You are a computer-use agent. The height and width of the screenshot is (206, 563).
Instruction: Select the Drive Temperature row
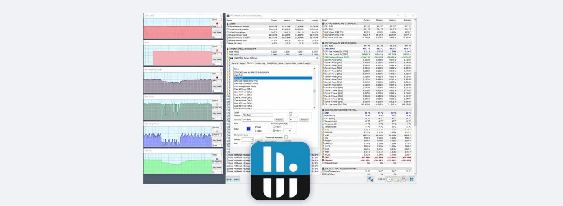coord(367,171)
